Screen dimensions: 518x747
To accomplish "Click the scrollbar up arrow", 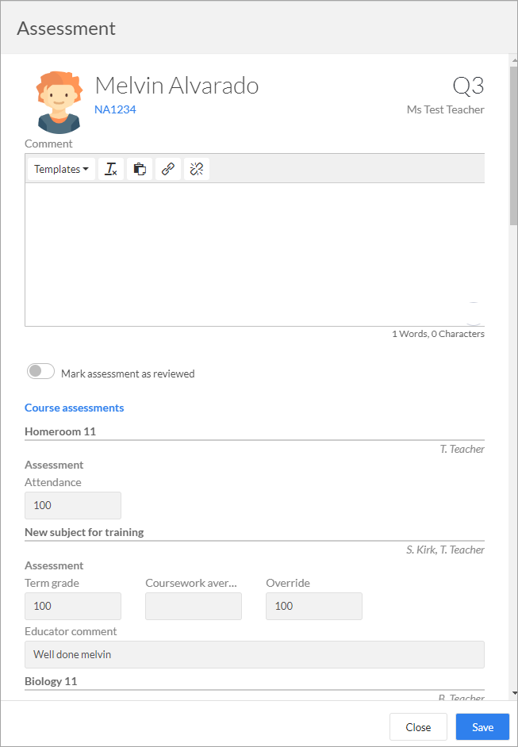I will [x=514, y=60].
